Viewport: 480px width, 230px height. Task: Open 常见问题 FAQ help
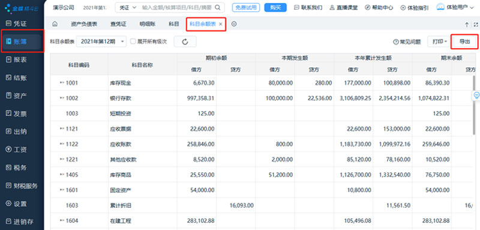(x=407, y=41)
